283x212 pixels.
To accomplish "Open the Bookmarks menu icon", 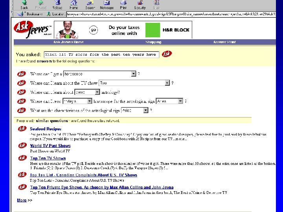I will click(x=22, y=14).
